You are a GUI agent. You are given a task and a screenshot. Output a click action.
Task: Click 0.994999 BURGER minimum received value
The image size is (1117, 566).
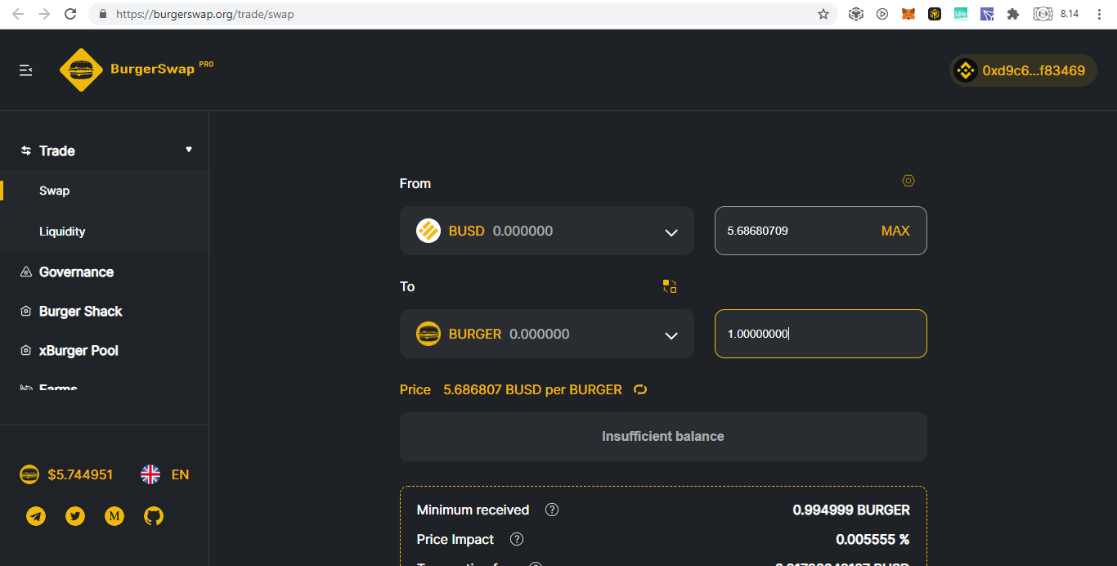851,510
